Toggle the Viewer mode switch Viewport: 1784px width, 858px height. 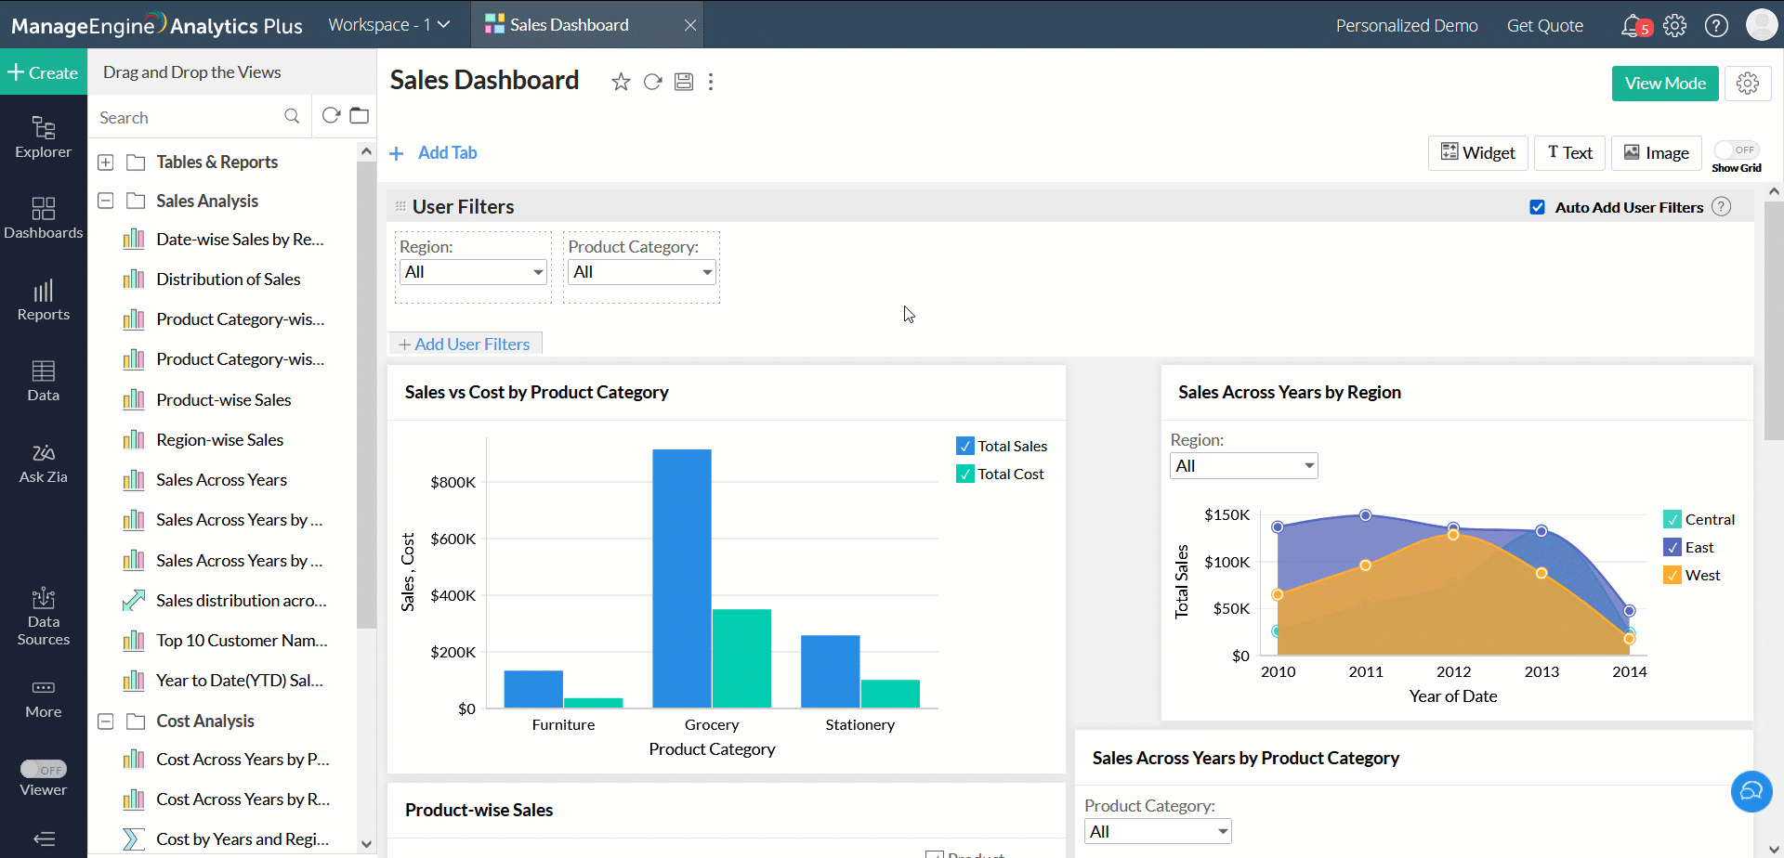tap(44, 769)
